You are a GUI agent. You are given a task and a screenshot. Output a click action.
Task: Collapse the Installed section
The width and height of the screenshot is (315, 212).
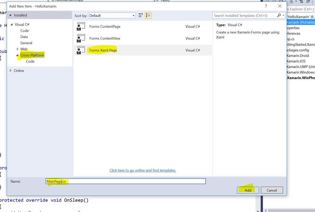(10, 15)
